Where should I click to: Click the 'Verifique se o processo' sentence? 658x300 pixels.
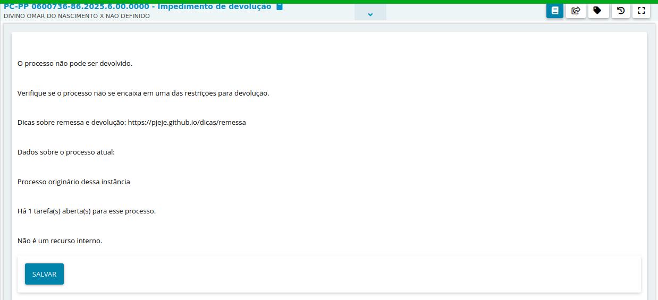[x=143, y=93]
